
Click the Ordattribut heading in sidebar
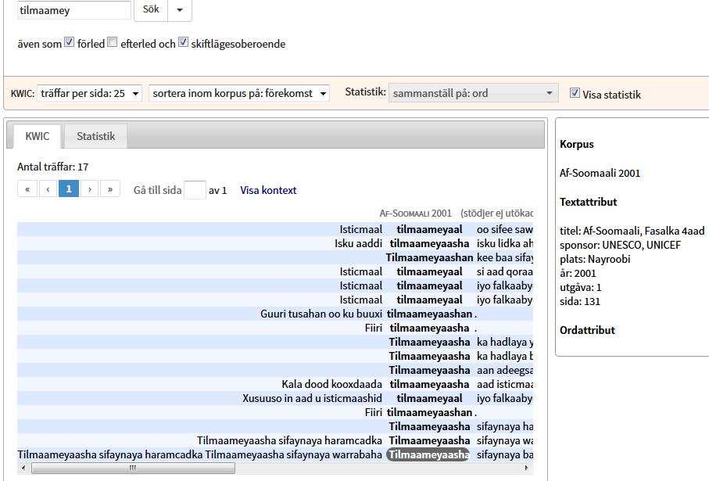click(587, 330)
